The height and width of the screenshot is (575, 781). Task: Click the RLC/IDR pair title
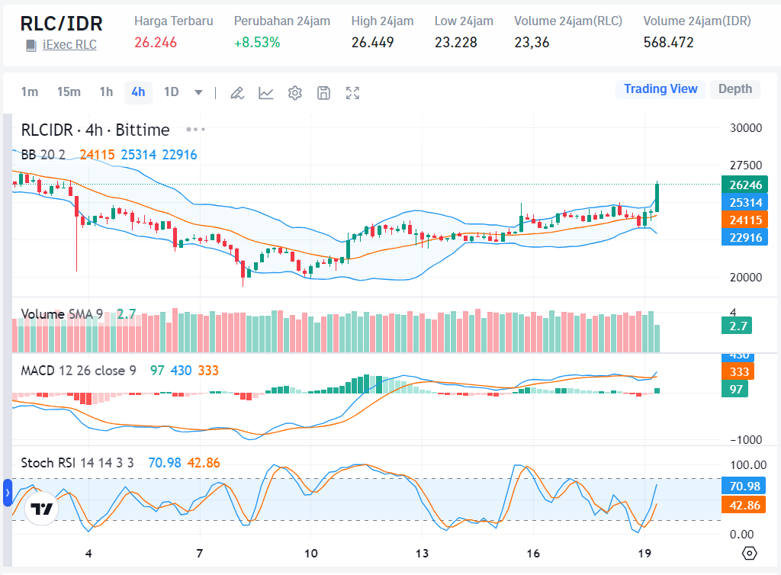[x=61, y=24]
